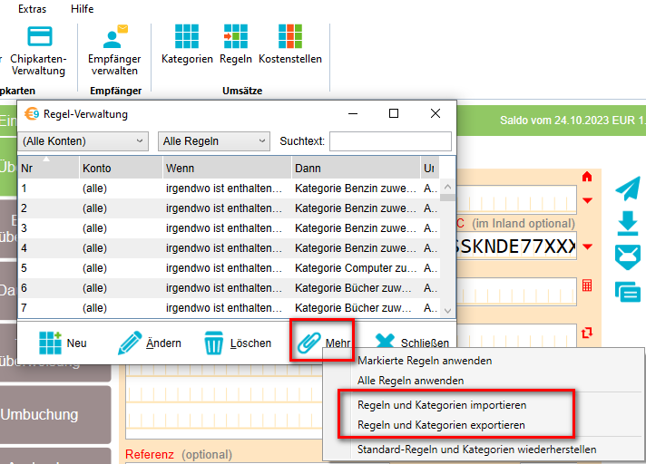646x464 pixels.
Task: Select Regeln und Kategorien importieren
Action: [x=442, y=405]
